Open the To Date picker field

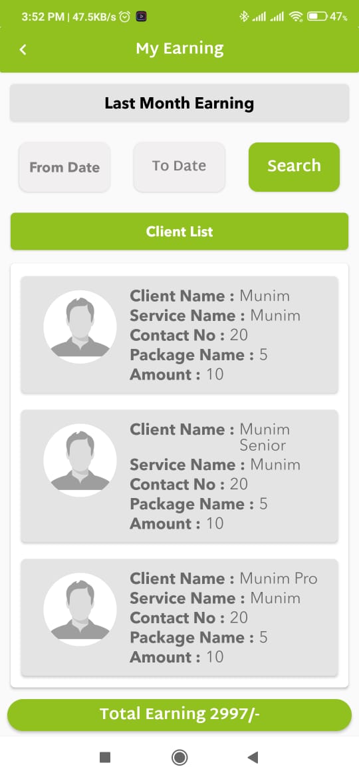coord(179,166)
